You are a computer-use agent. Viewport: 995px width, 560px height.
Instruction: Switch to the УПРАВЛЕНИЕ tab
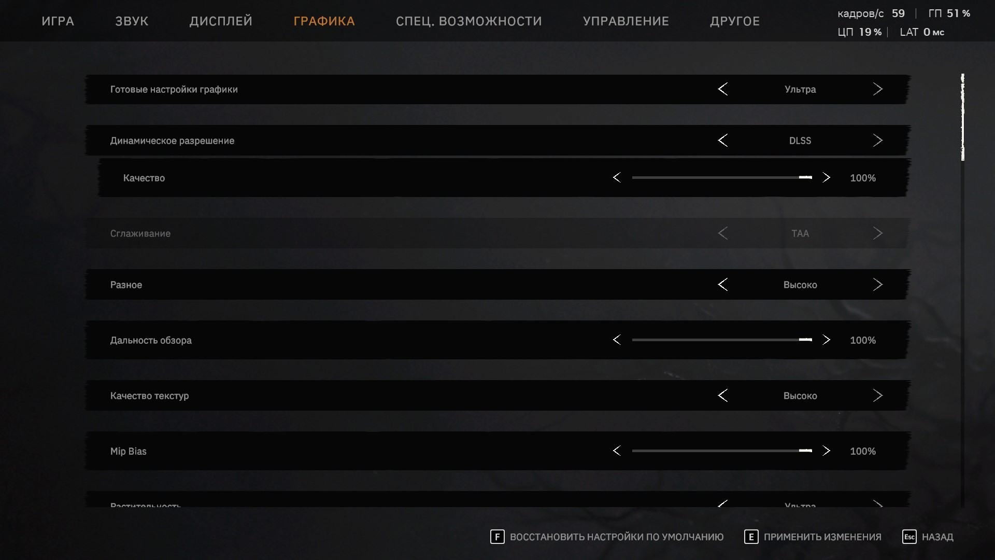[626, 21]
